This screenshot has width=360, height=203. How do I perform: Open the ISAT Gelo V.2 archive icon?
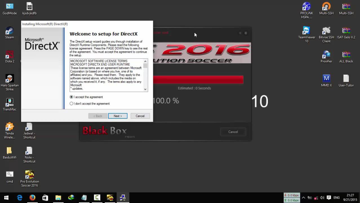(x=346, y=33)
